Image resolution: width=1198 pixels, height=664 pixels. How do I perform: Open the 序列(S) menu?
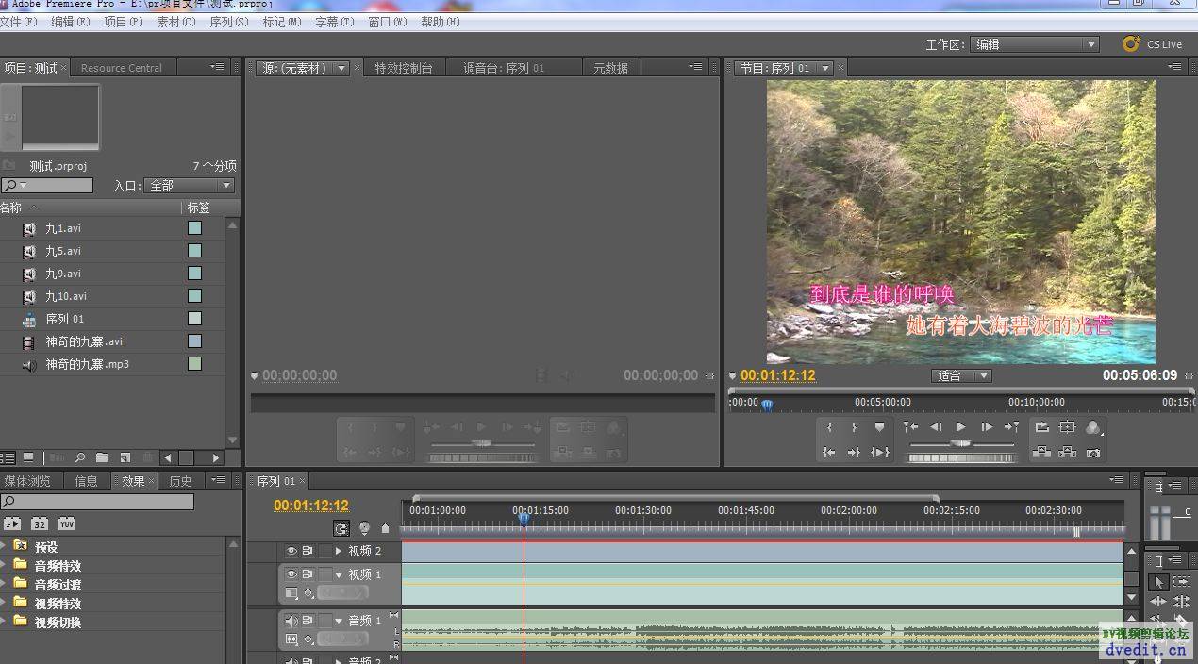click(229, 22)
